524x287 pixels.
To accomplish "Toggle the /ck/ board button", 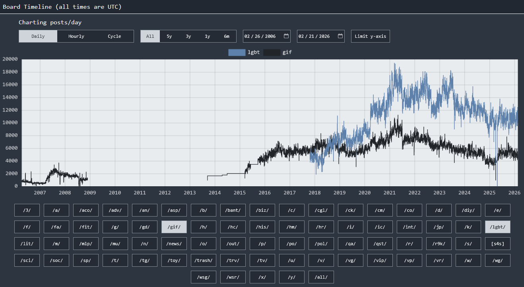I will tap(351, 210).
